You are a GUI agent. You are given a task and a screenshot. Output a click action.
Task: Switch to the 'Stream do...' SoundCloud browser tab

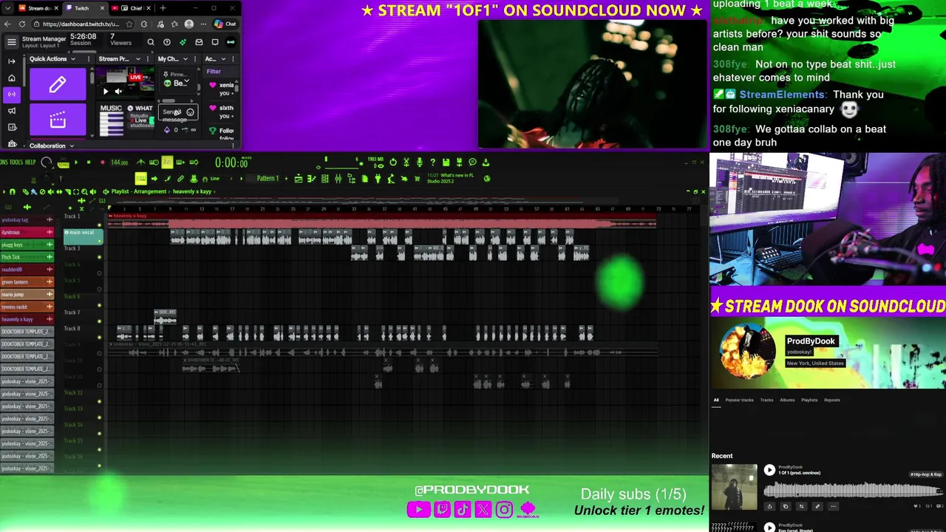pos(38,8)
